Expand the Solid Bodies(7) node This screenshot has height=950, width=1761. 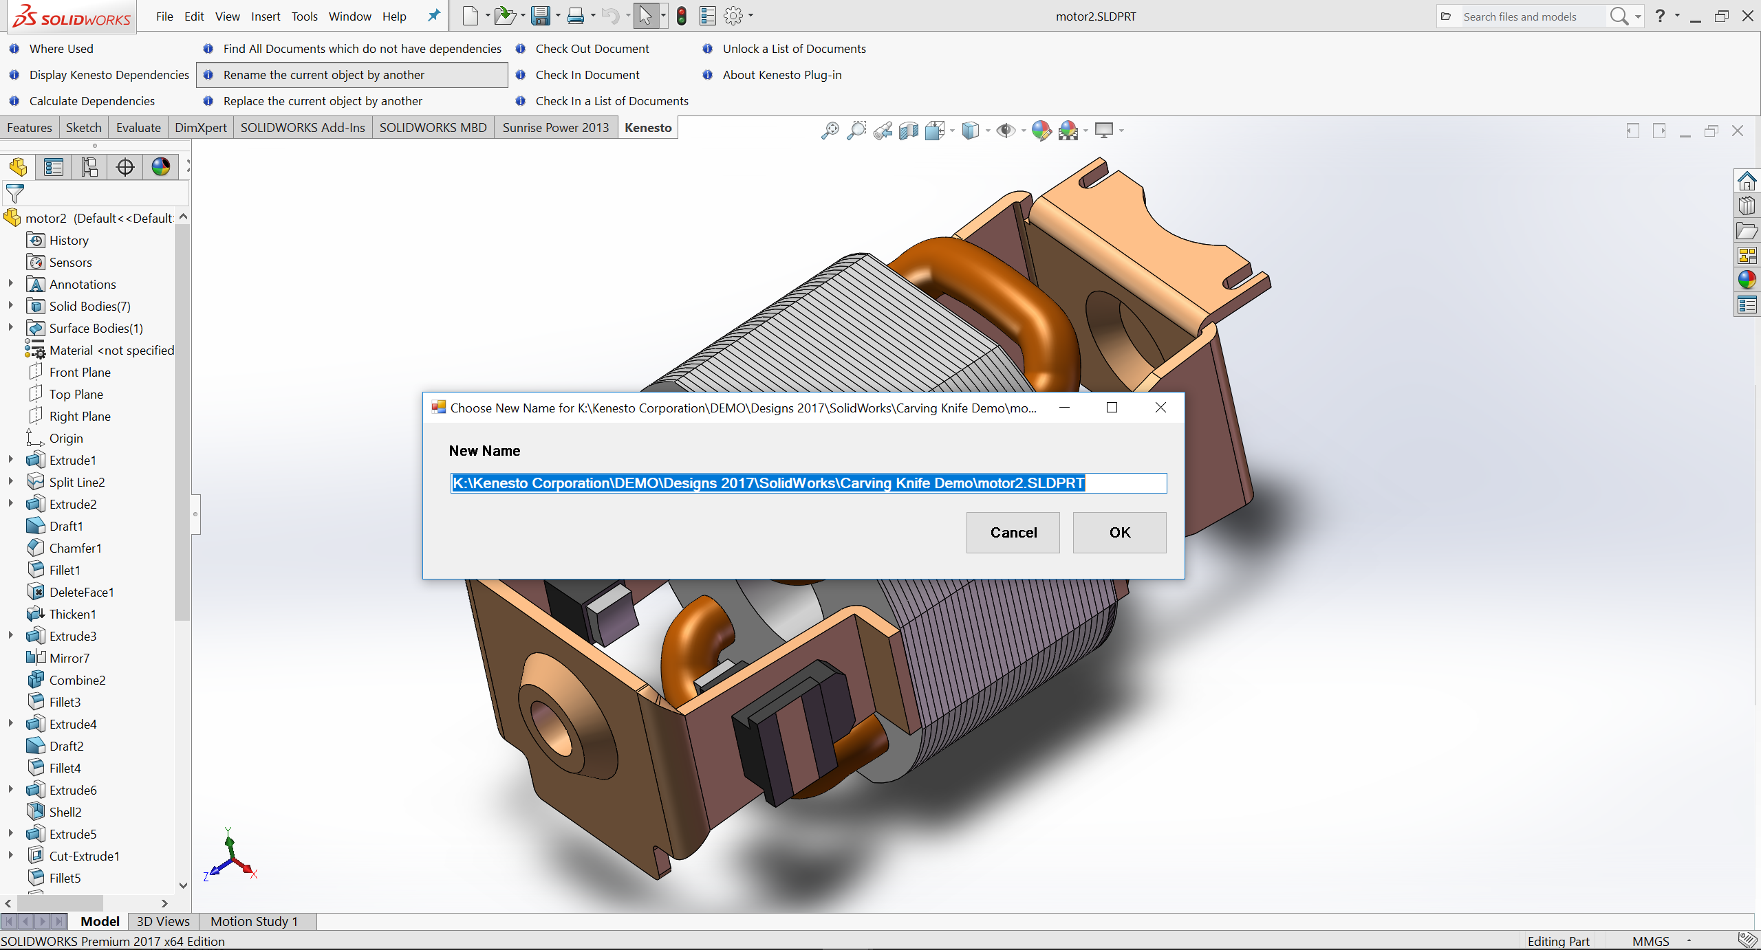(10, 306)
